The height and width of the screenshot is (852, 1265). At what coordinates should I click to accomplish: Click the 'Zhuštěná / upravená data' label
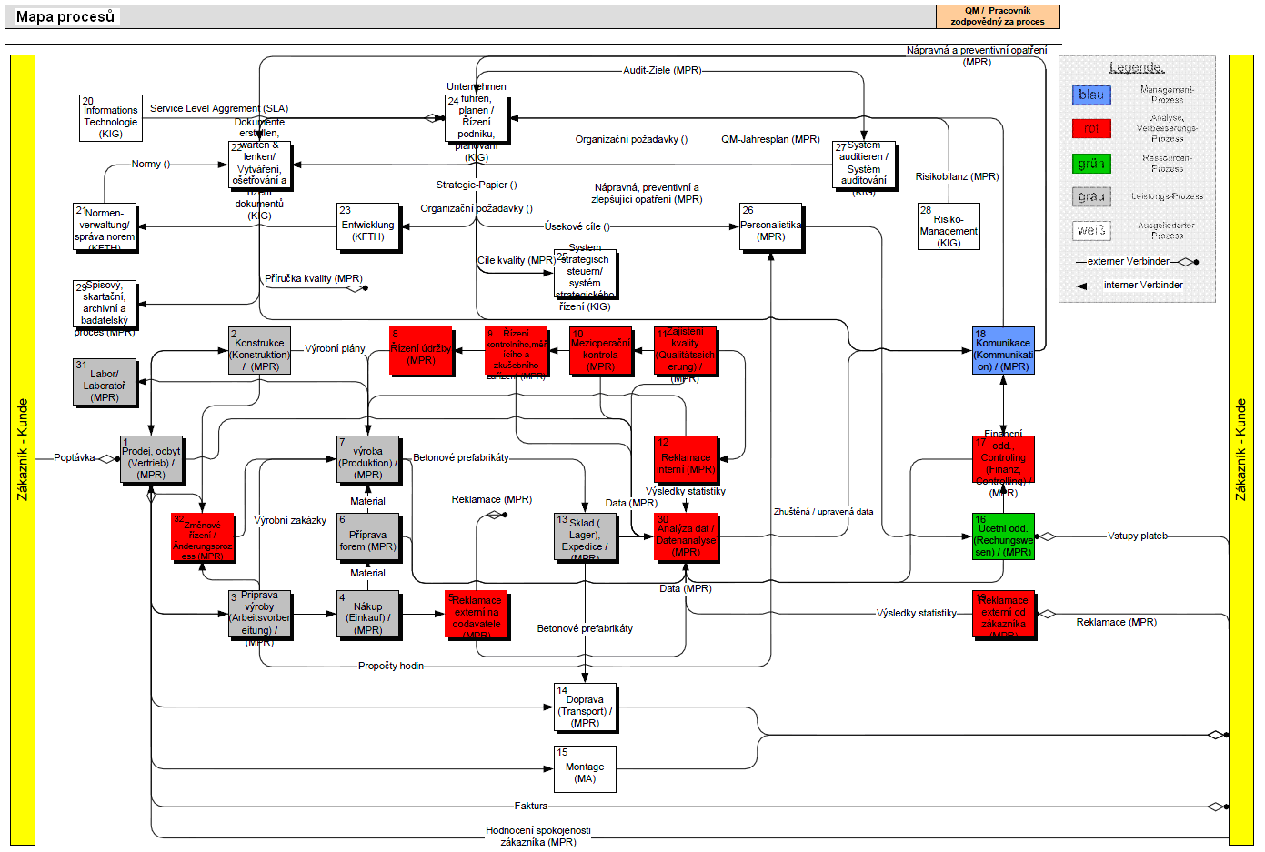click(x=824, y=512)
